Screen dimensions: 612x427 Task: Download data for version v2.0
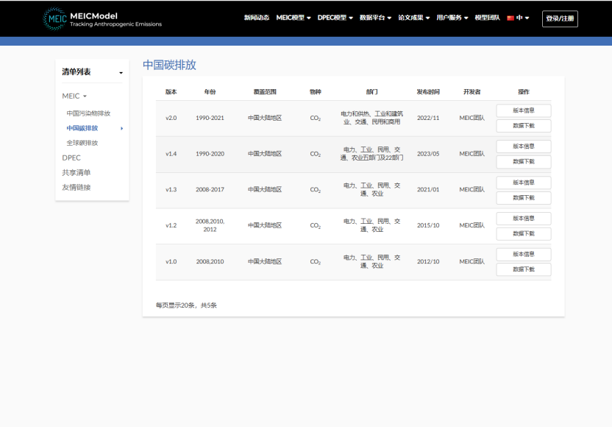pyautogui.click(x=523, y=126)
